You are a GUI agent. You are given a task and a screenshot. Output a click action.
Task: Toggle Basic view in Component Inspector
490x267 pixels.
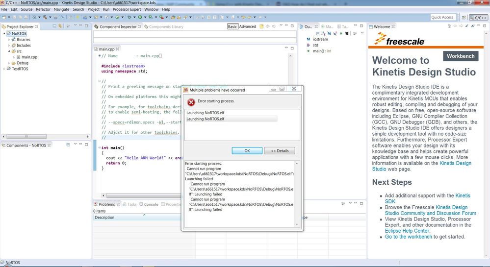click(x=232, y=26)
